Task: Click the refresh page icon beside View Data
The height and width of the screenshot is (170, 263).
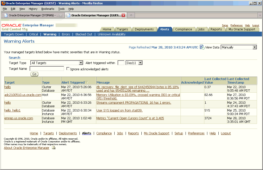Action: click(202, 47)
